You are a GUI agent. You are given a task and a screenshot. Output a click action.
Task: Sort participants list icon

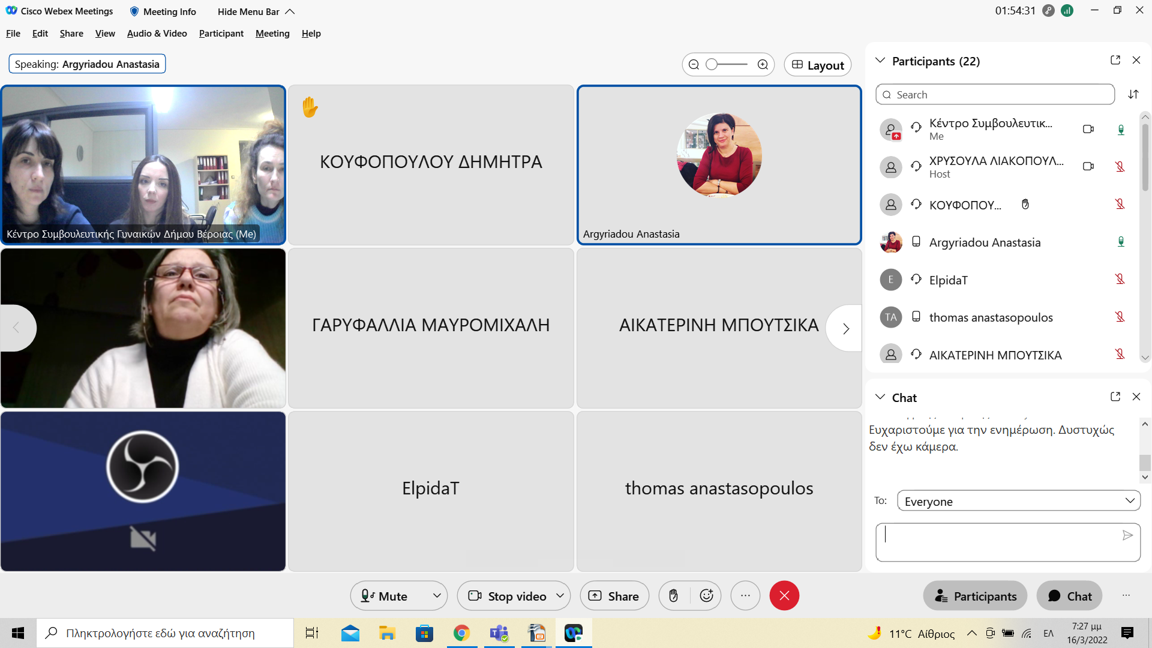click(1133, 94)
